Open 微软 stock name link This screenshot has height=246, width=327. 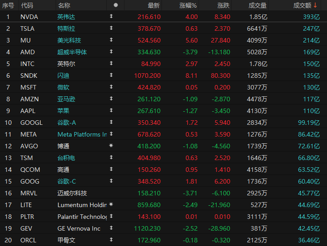click(63, 87)
